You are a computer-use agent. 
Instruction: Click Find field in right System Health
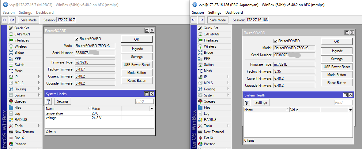click(343, 103)
